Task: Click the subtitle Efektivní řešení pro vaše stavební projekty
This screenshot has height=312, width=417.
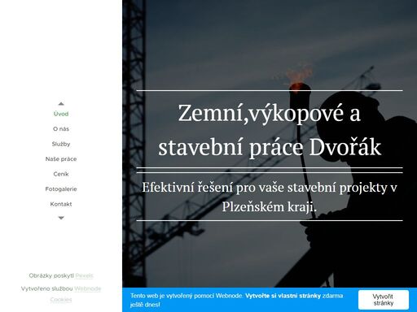Action: click(270, 197)
